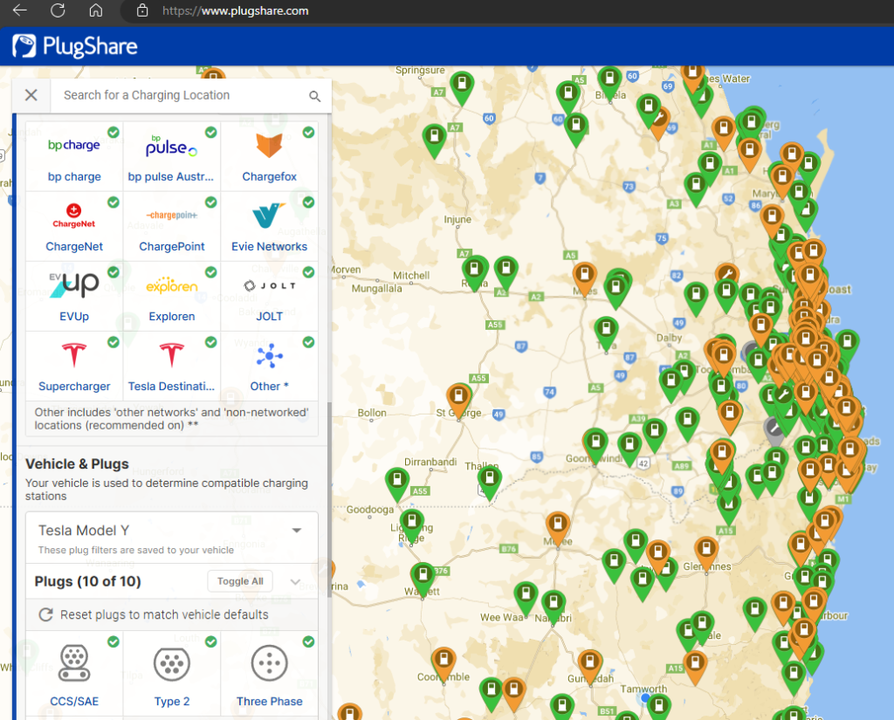Uncheck the bp pulse checkmark

pos(211,133)
